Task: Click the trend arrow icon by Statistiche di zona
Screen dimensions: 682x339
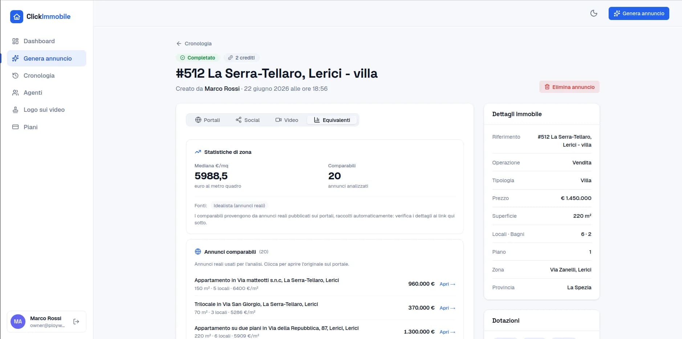Action: coord(198,152)
